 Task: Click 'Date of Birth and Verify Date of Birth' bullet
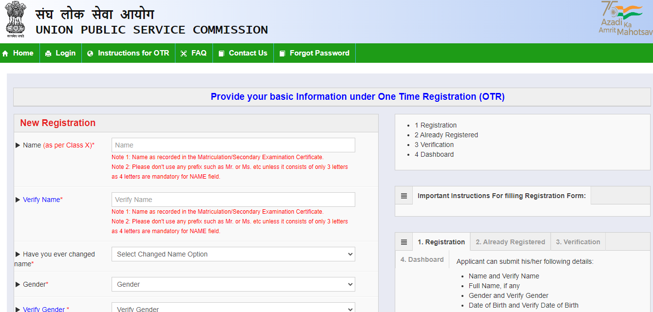click(x=523, y=305)
